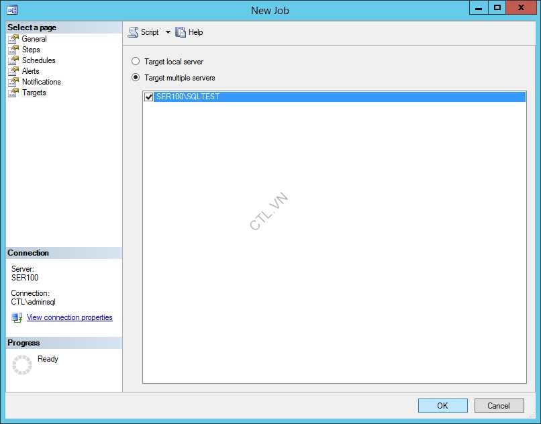Screen dimensions: 541x424
Task: Select the SER100\SQLTEST list row
Action: (336, 97)
